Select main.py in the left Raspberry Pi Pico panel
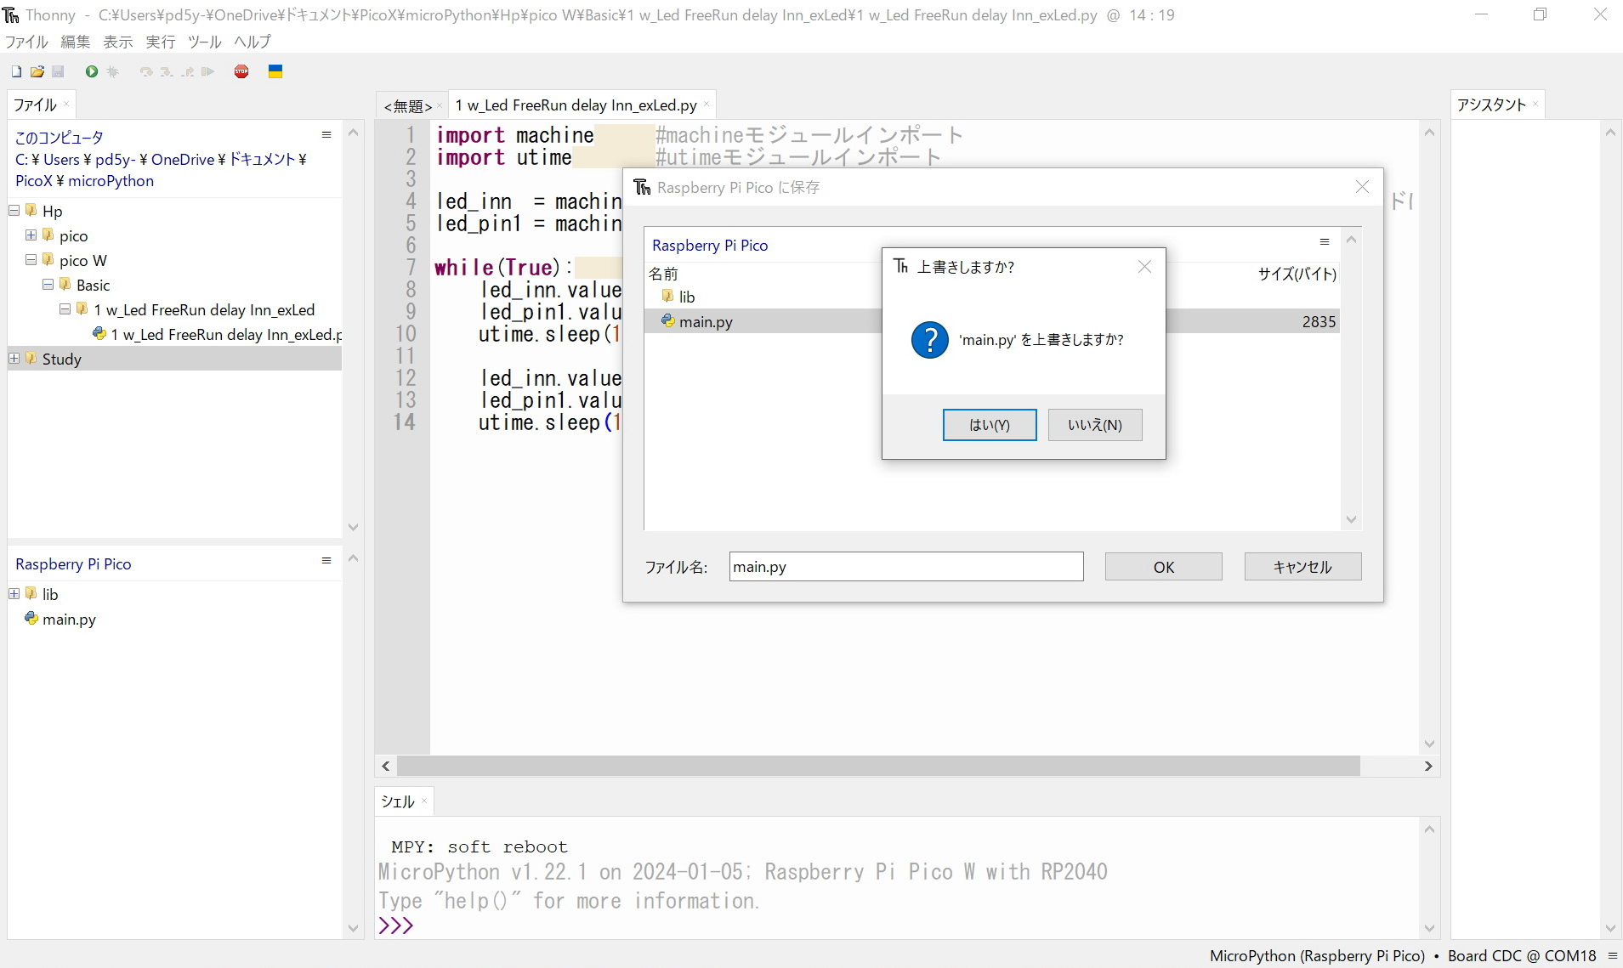Image resolution: width=1623 pixels, height=968 pixels. coord(69,619)
